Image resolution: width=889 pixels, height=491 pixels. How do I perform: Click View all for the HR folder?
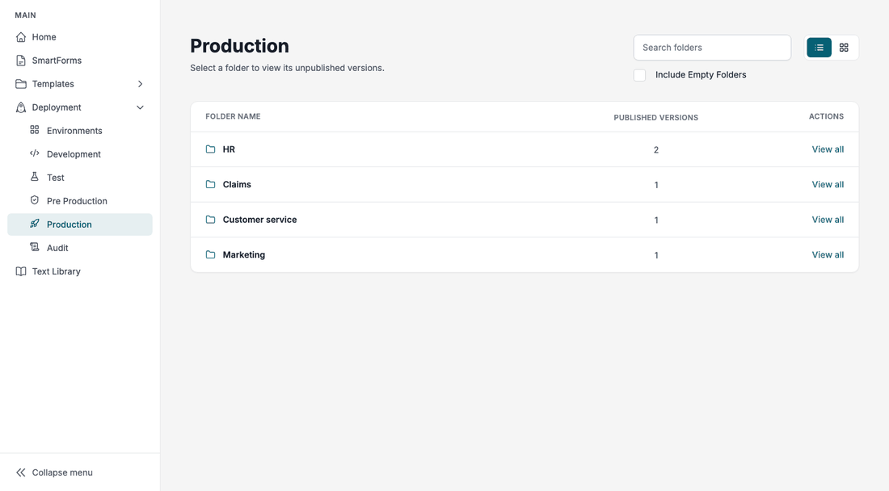[x=828, y=149]
